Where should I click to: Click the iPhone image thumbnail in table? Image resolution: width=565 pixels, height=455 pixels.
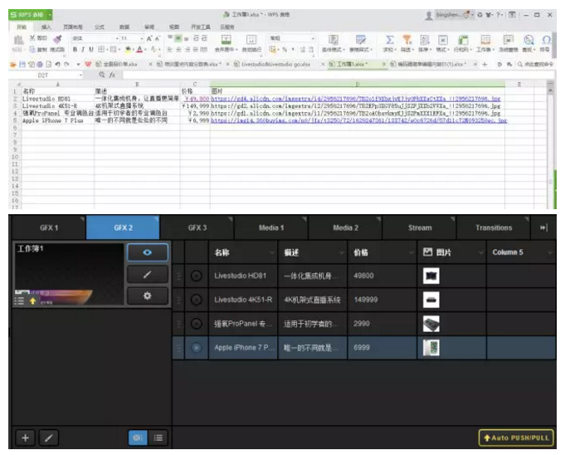(431, 348)
